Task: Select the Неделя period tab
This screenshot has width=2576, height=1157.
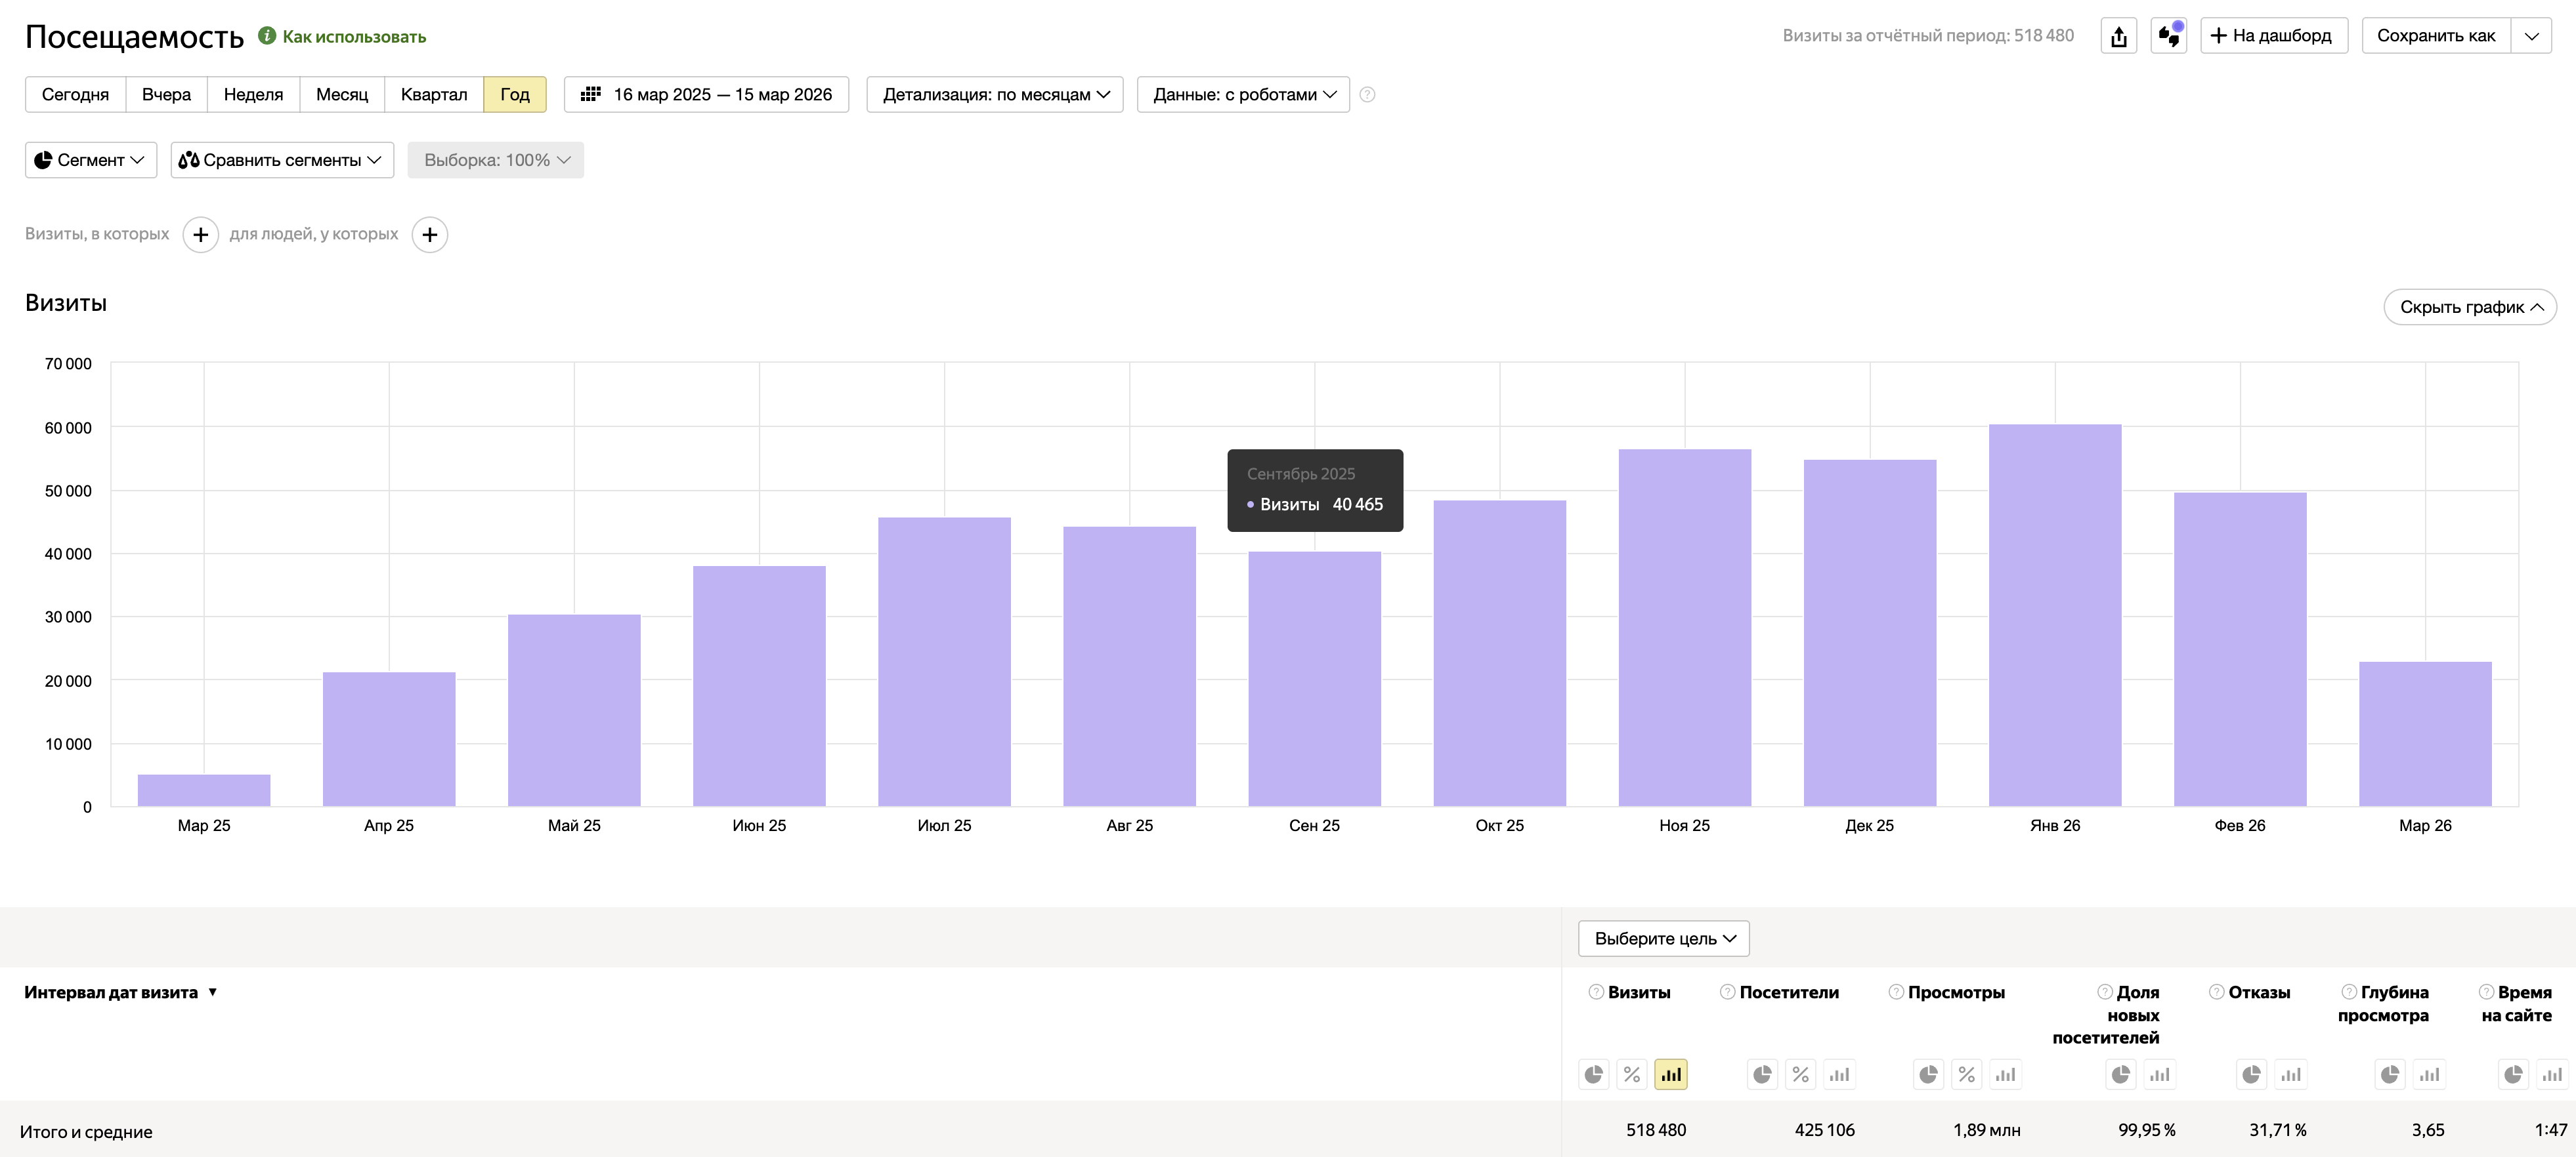Action: [x=253, y=95]
